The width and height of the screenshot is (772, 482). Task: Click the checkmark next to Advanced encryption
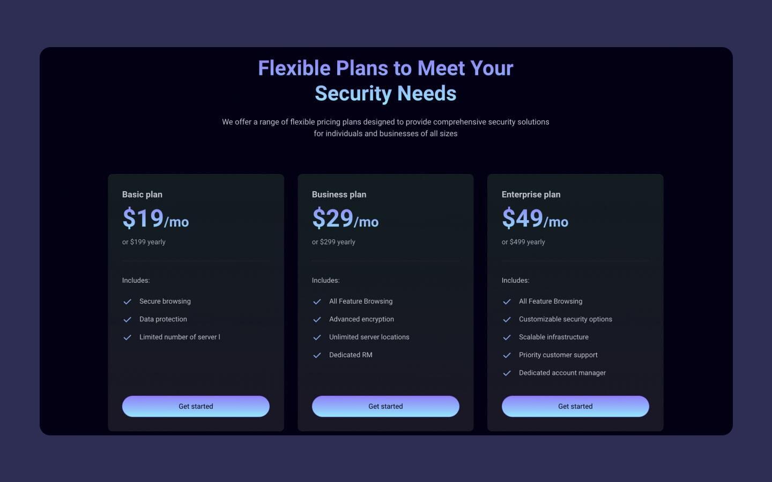pyautogui.click(x=317, y=319)
